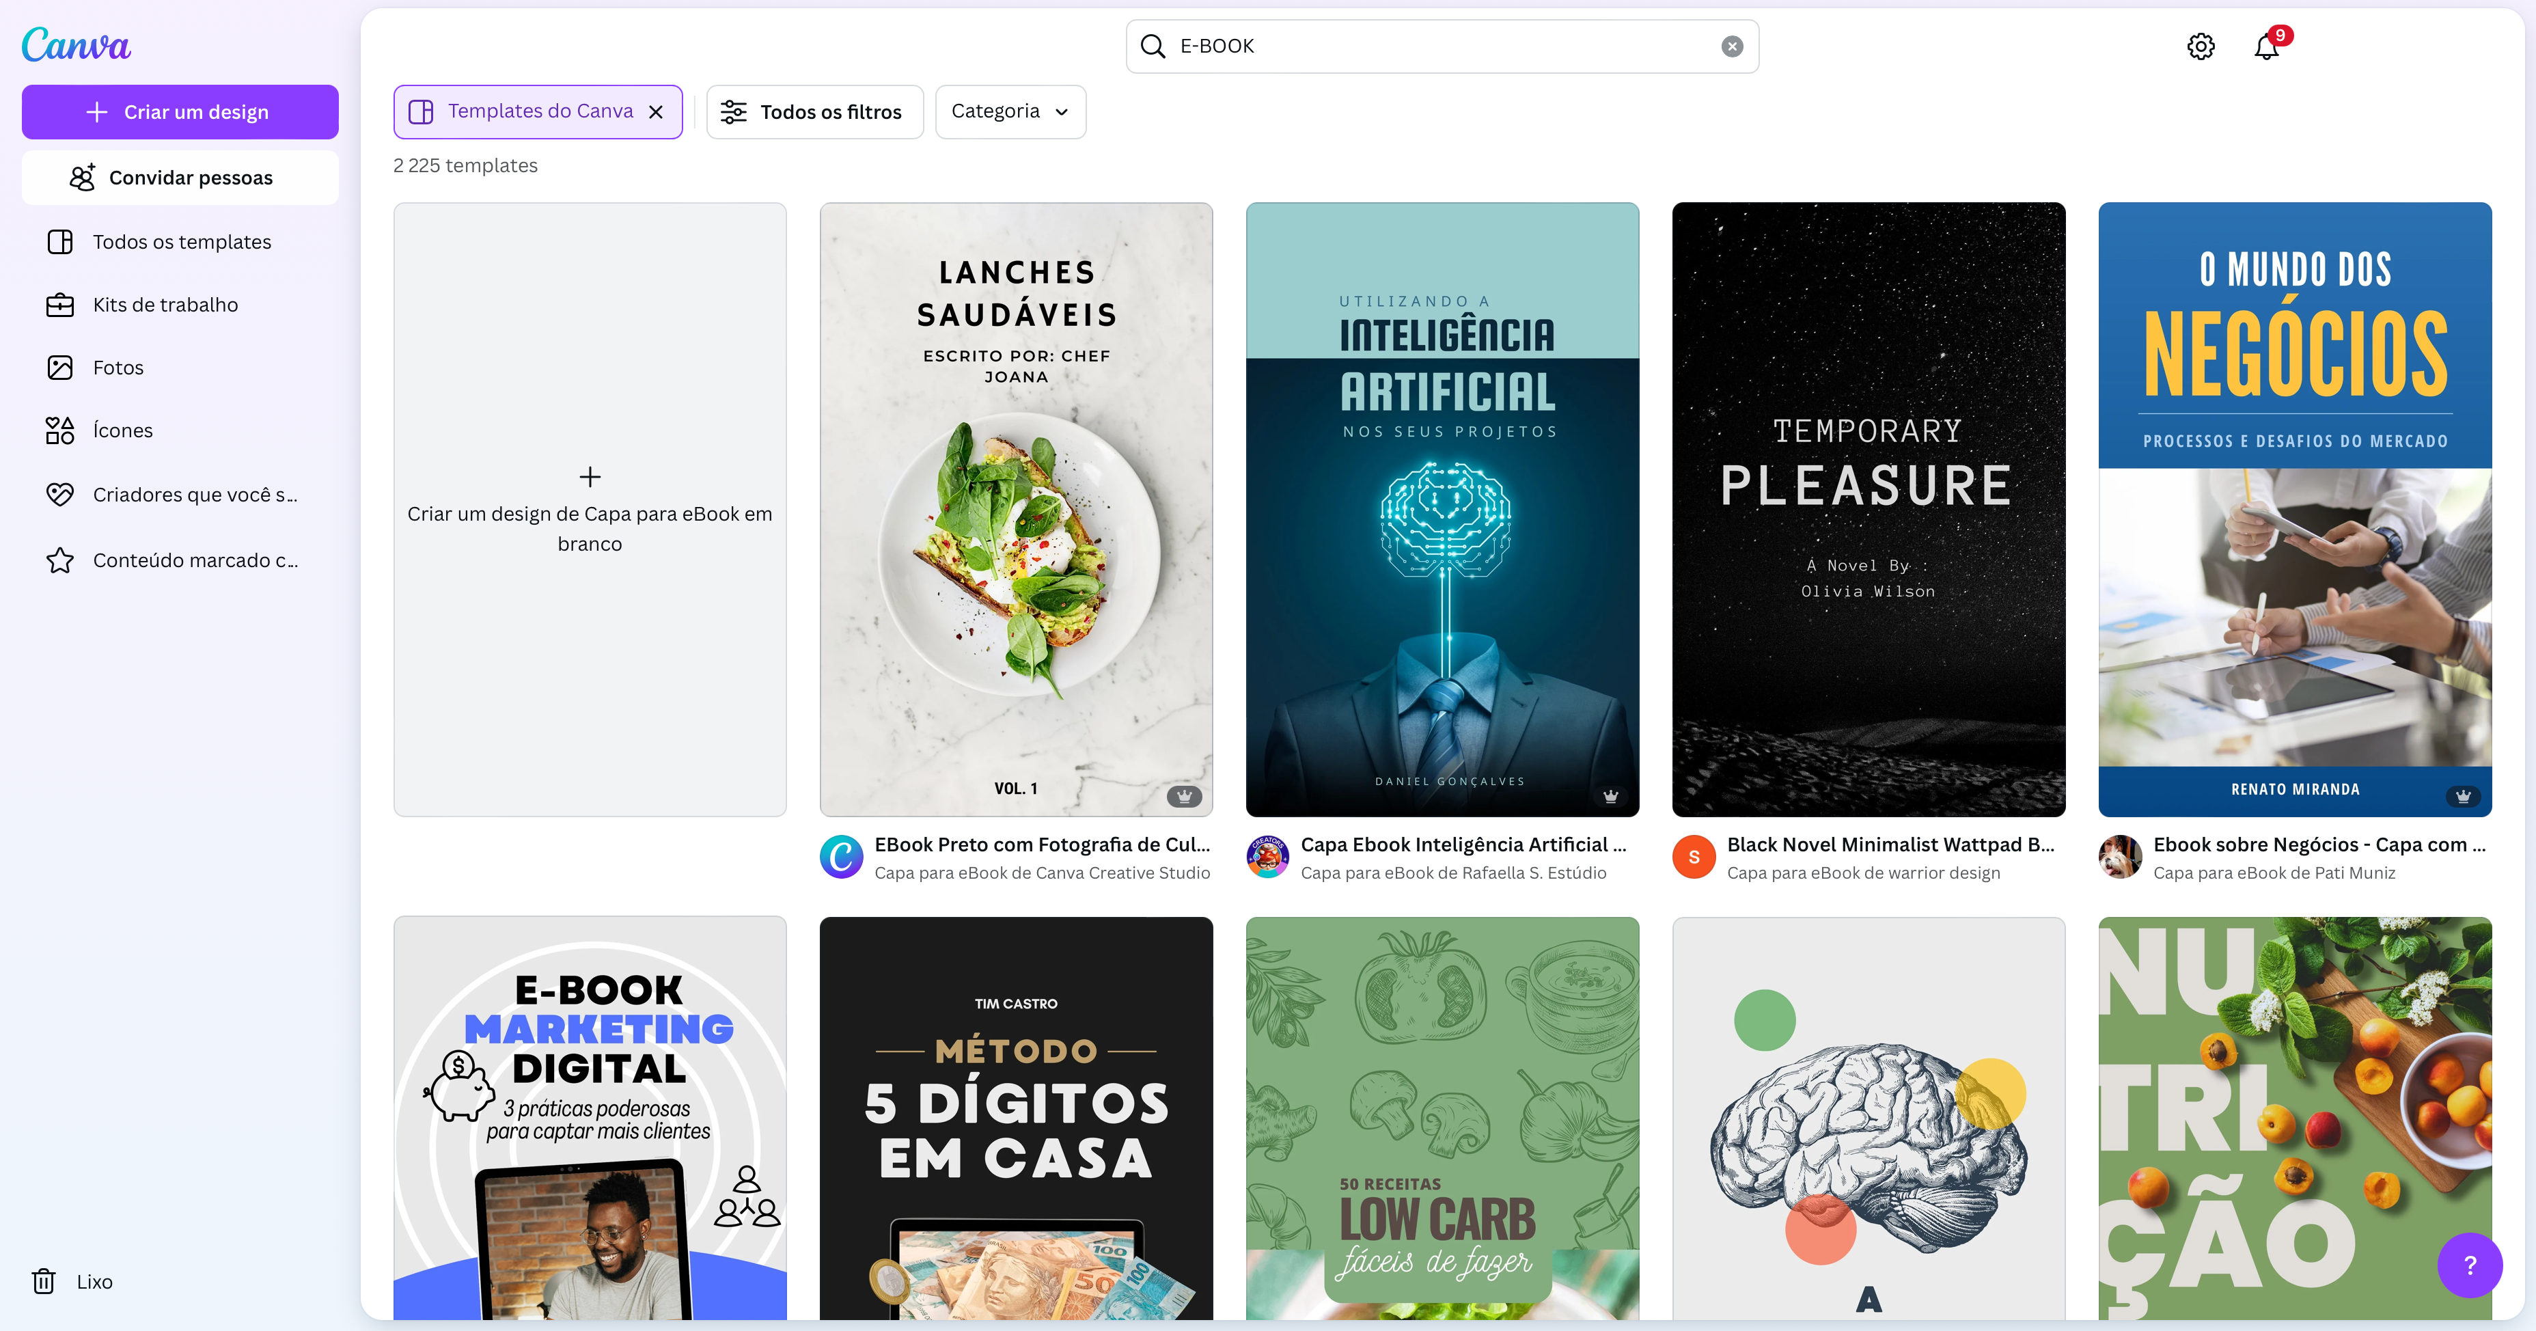
Task: Open Kits de trabalho section
Action: coord(180,305)
